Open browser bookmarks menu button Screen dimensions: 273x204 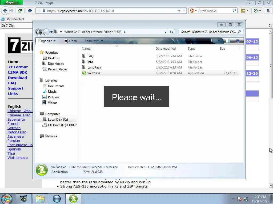click(x=245, y=11)
